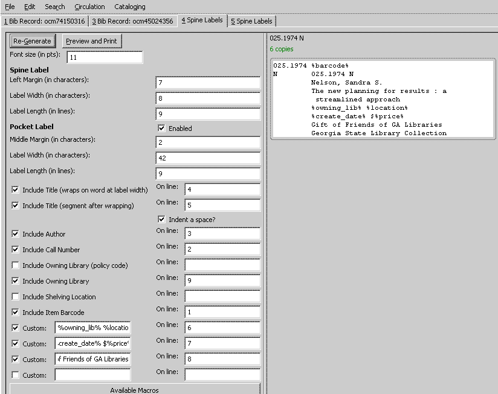Click the Pocket Label Middle Margin field
This screenshot has height=394, width=498.
207,142
